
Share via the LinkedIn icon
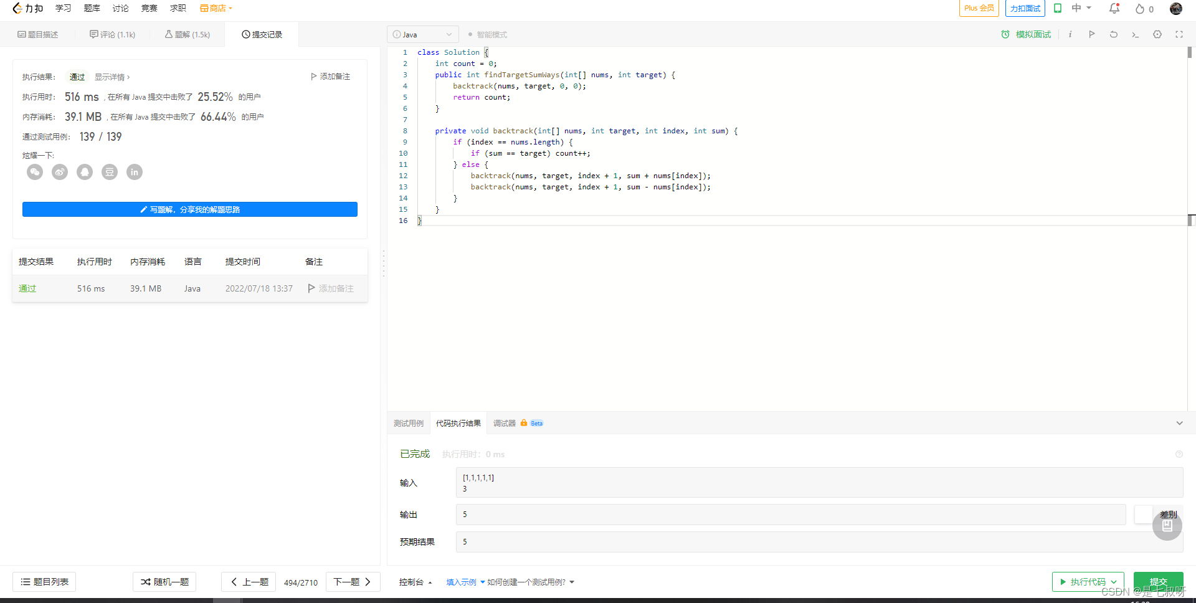coord(135,172)
